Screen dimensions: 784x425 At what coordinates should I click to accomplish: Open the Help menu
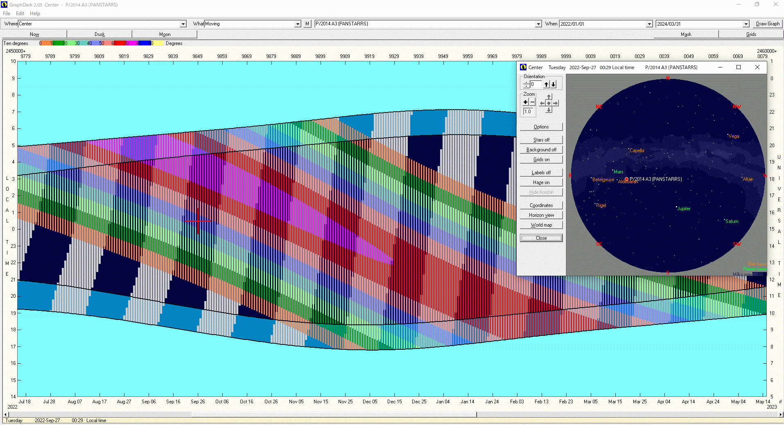(x=35, y=13)
